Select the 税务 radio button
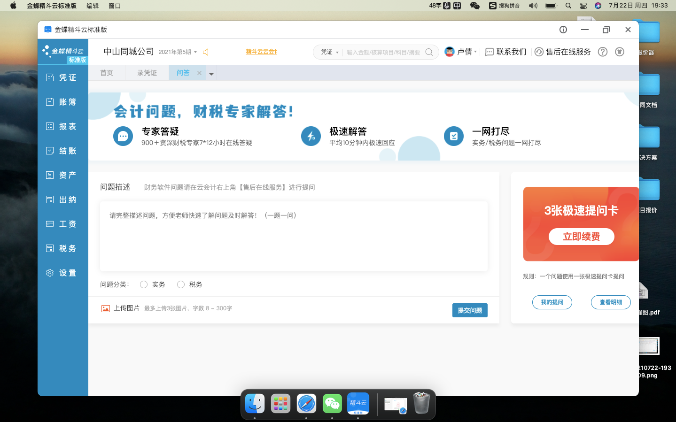The image size is (676, 422). 181,284
